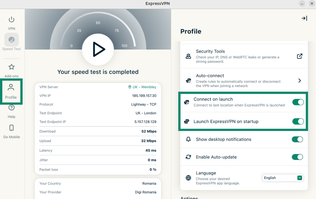Click the Security Tools external link icon
This screenshot has height=199, width=316.
(300, 56)
